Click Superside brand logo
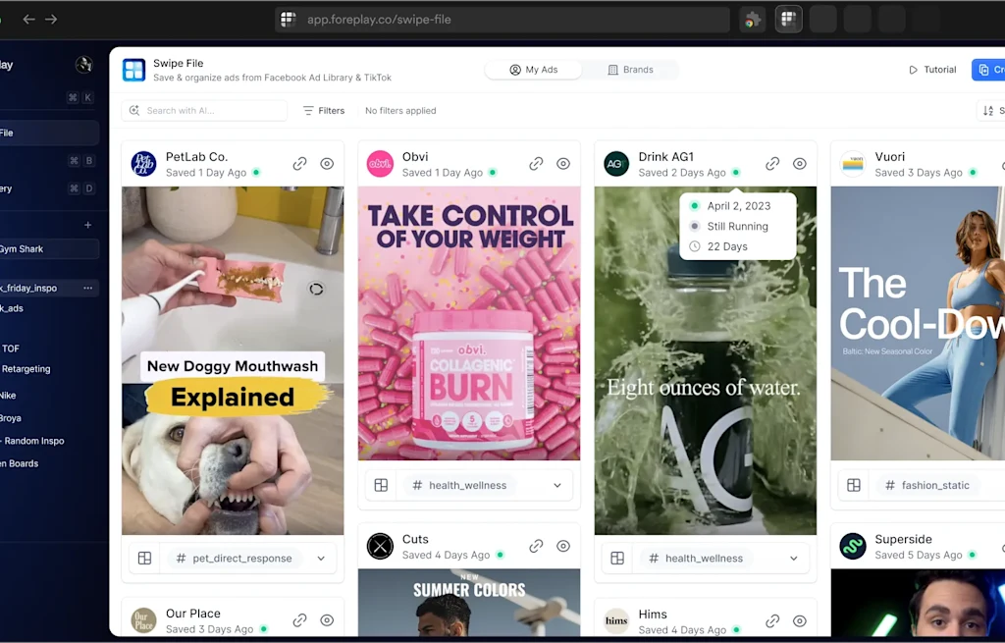 [x=853, y=546]
